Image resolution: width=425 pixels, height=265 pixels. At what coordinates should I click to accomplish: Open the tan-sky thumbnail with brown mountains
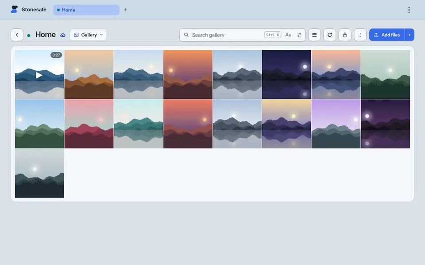coord(89,74)
